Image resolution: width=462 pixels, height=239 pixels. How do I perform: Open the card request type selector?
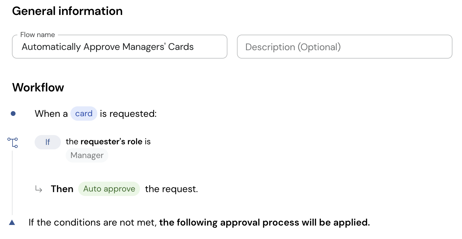point(84,114)
